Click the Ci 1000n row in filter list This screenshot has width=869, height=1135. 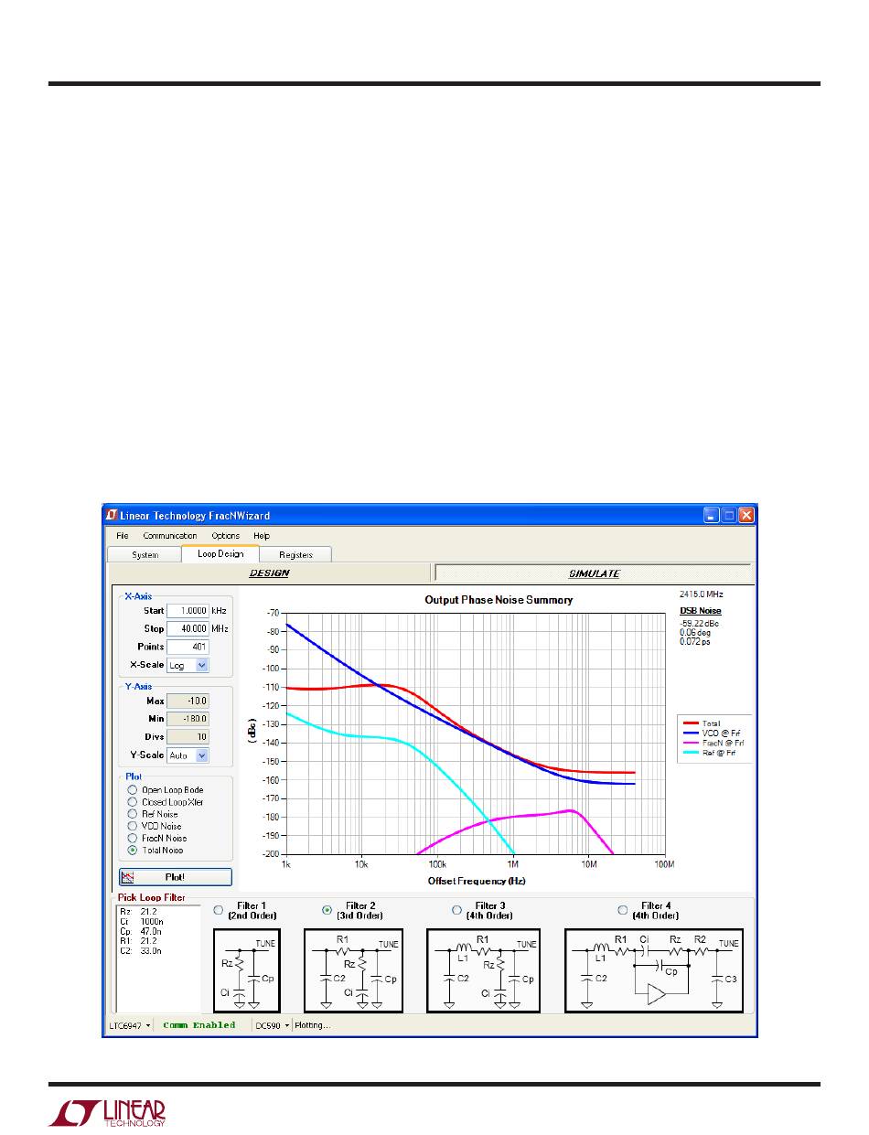[x=142, y=921]
